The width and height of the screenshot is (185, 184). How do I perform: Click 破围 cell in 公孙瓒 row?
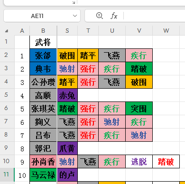point(139,82)
